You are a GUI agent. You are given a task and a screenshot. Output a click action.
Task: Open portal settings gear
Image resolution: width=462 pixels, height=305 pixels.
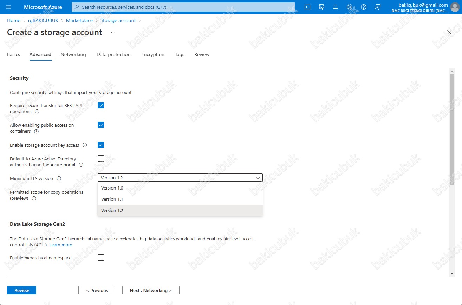(x=350, y=7)
